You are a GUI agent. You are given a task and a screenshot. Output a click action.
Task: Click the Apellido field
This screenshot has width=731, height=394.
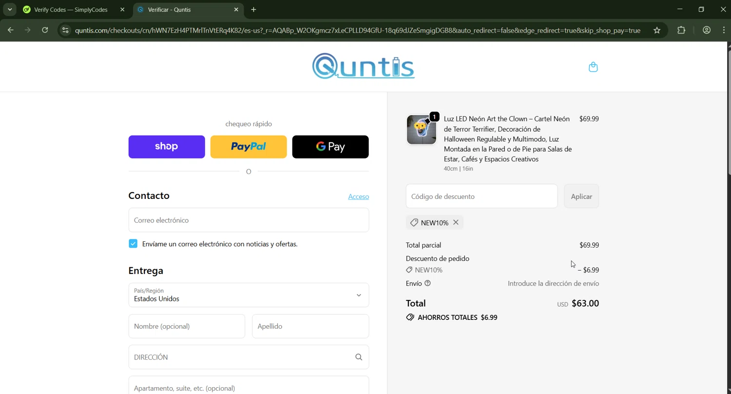click(310, 326)
